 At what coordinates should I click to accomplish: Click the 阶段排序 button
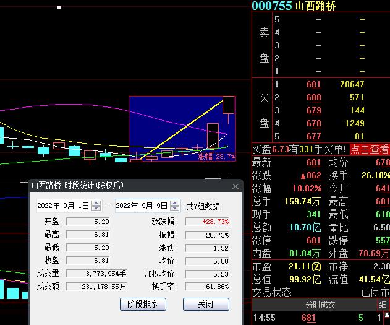tap(143, 304)
